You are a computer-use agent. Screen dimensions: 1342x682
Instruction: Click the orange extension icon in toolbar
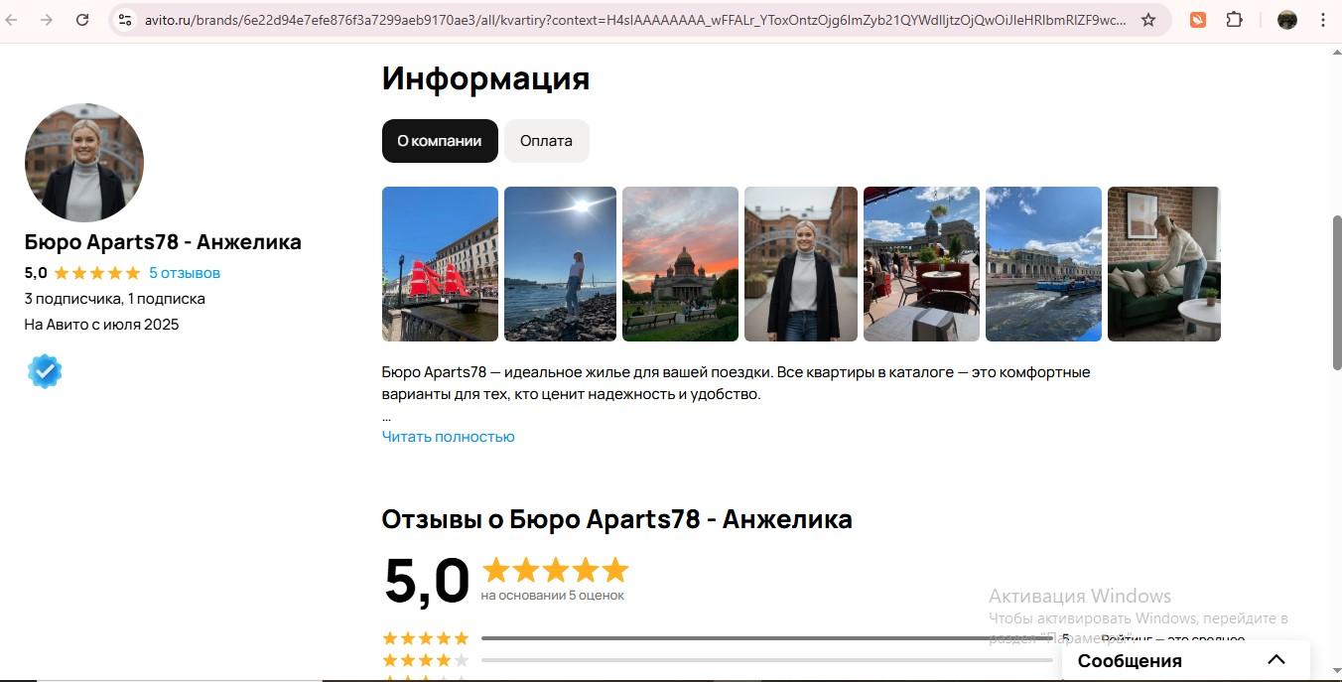[x=1198, y=20]
